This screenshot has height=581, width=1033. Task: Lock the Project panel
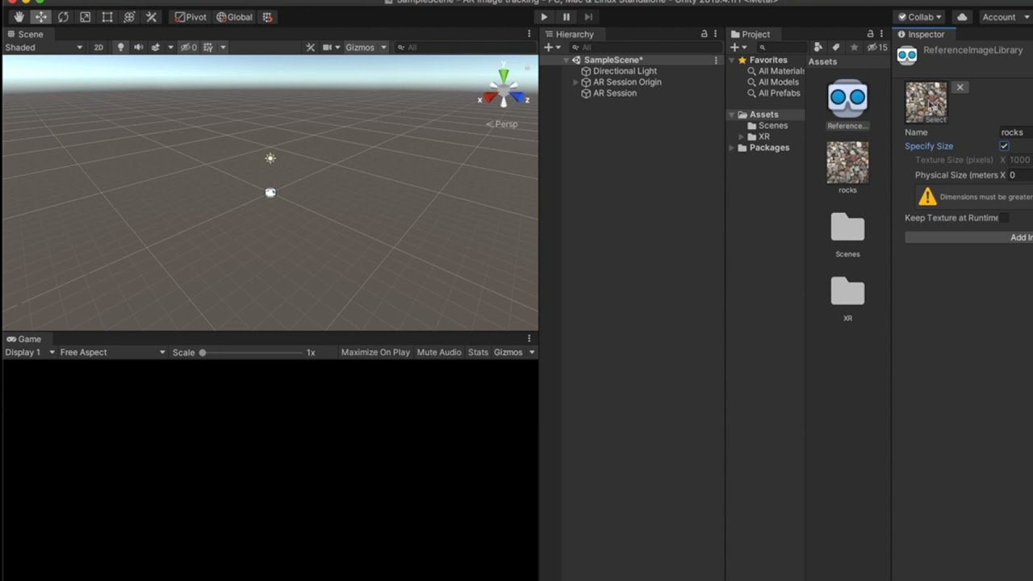point(870,34)
